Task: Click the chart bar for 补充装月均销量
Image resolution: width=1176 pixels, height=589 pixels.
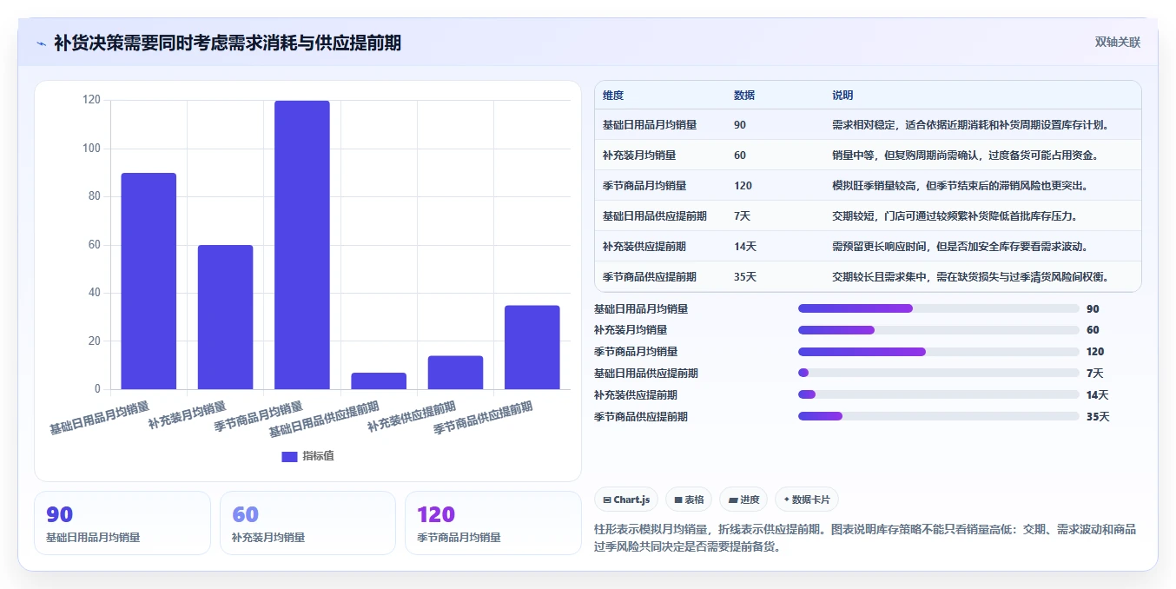Action: pyautogui.click(x=225, y=317)
